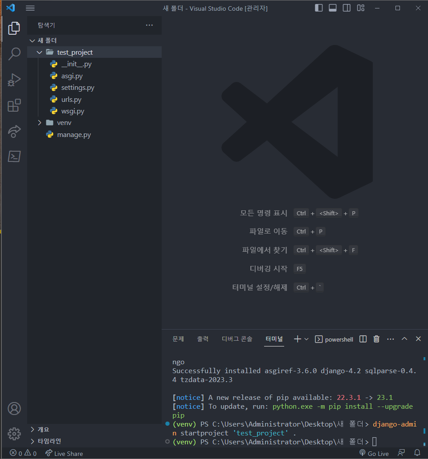Open the Explorer view in activity bar
Image resolution: width=428 pixels, height=459 pixels.
pyautogui.click(x=14, y=28)
